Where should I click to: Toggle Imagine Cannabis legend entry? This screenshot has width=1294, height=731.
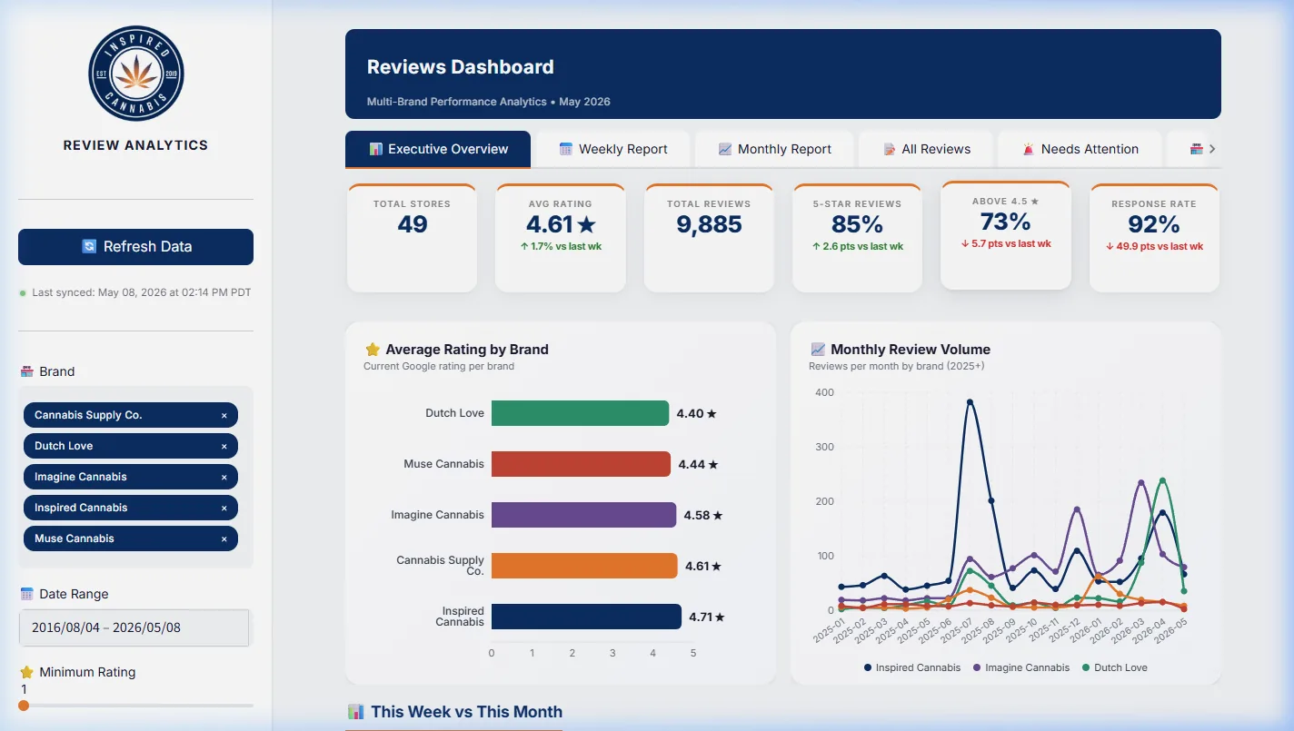click(1021, 667)
